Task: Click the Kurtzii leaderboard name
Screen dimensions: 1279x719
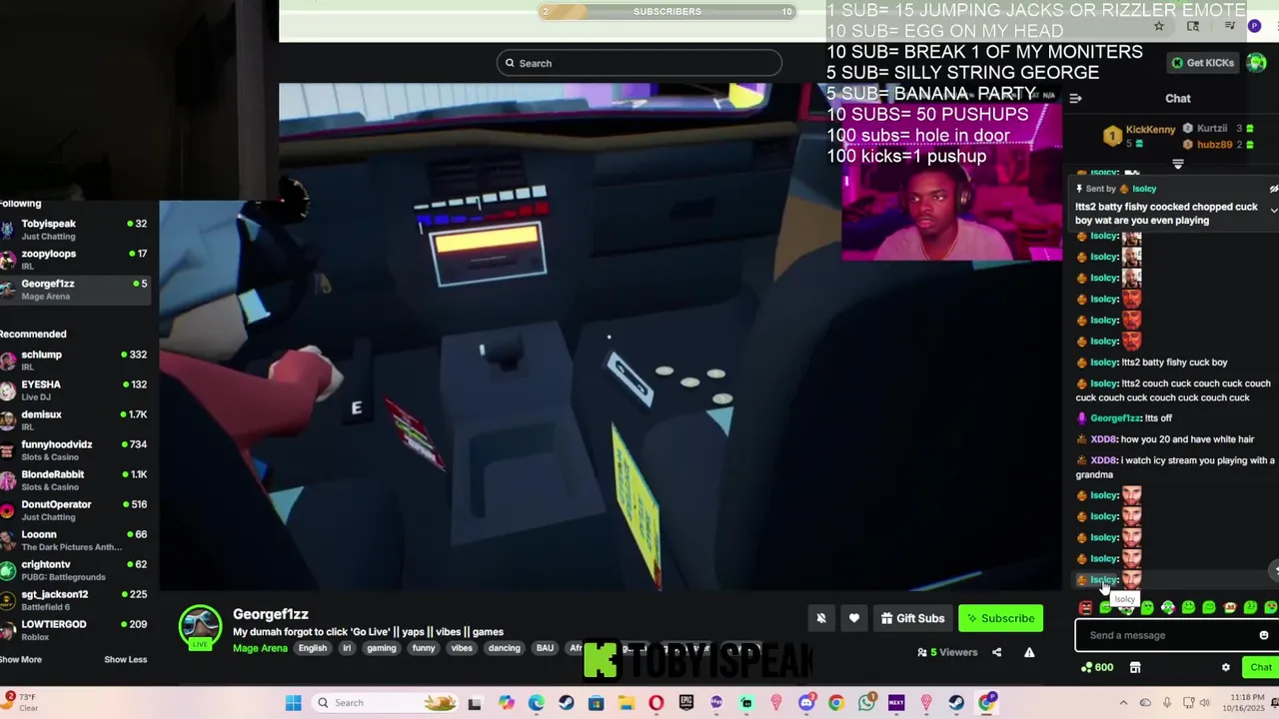Action: 1211,129
